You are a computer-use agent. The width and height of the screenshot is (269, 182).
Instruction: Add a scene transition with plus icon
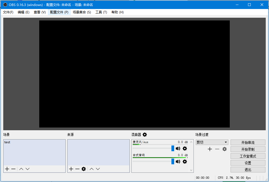(x=210, y=149)
